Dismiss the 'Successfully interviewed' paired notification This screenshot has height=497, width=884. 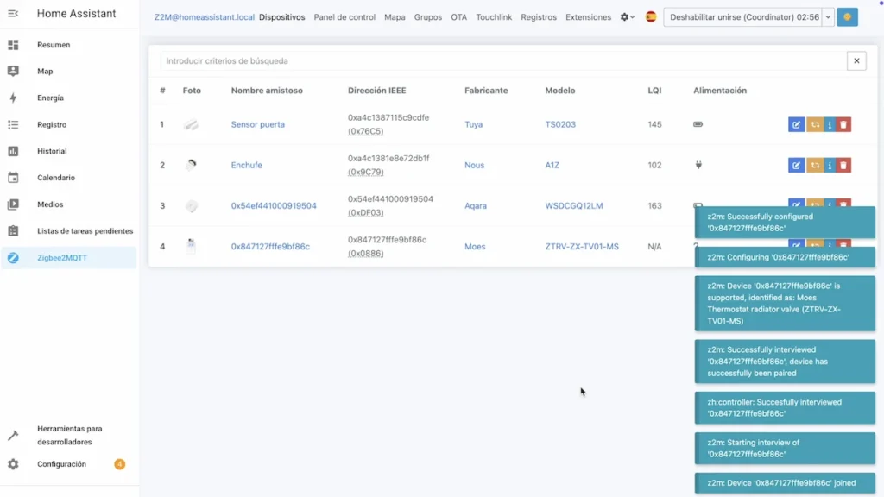coord(785,362)
